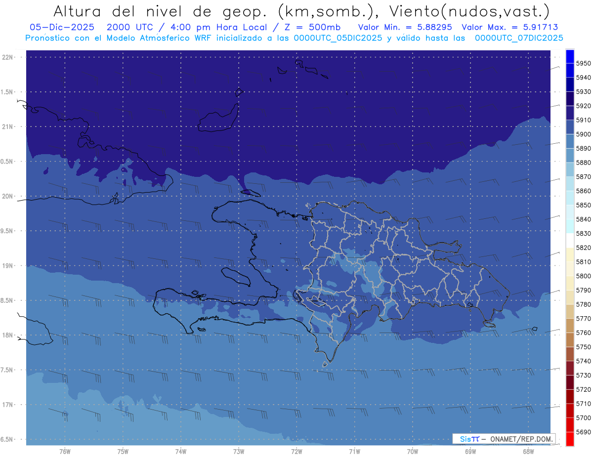
Task: Click legend swatch between 5910 and 5920
Action: coord(570,113)
